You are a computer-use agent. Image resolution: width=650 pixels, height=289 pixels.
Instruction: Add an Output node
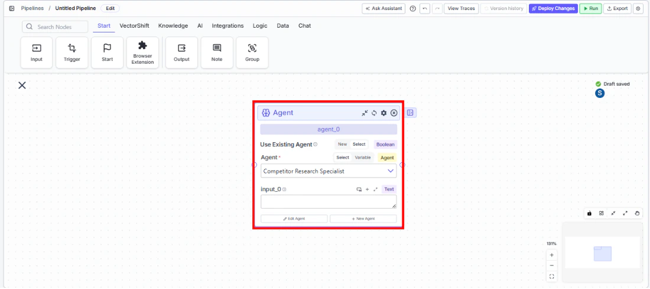pyautogui.click(x=181, y=52)
